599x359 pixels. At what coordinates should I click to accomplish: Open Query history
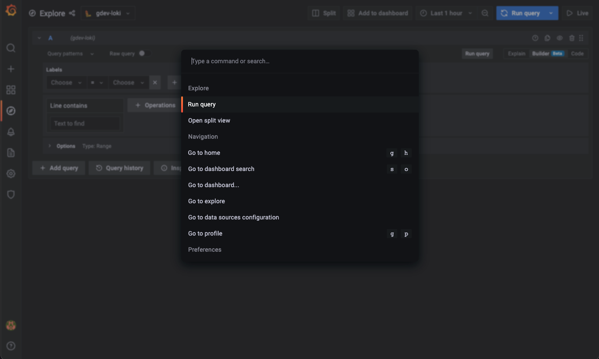[x=120, y=168]
